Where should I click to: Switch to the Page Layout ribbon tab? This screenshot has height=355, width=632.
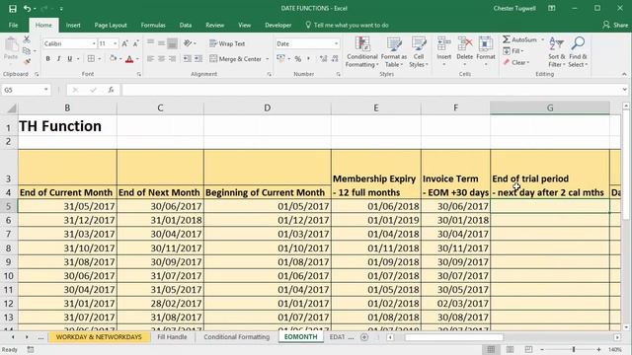[111, 25]
